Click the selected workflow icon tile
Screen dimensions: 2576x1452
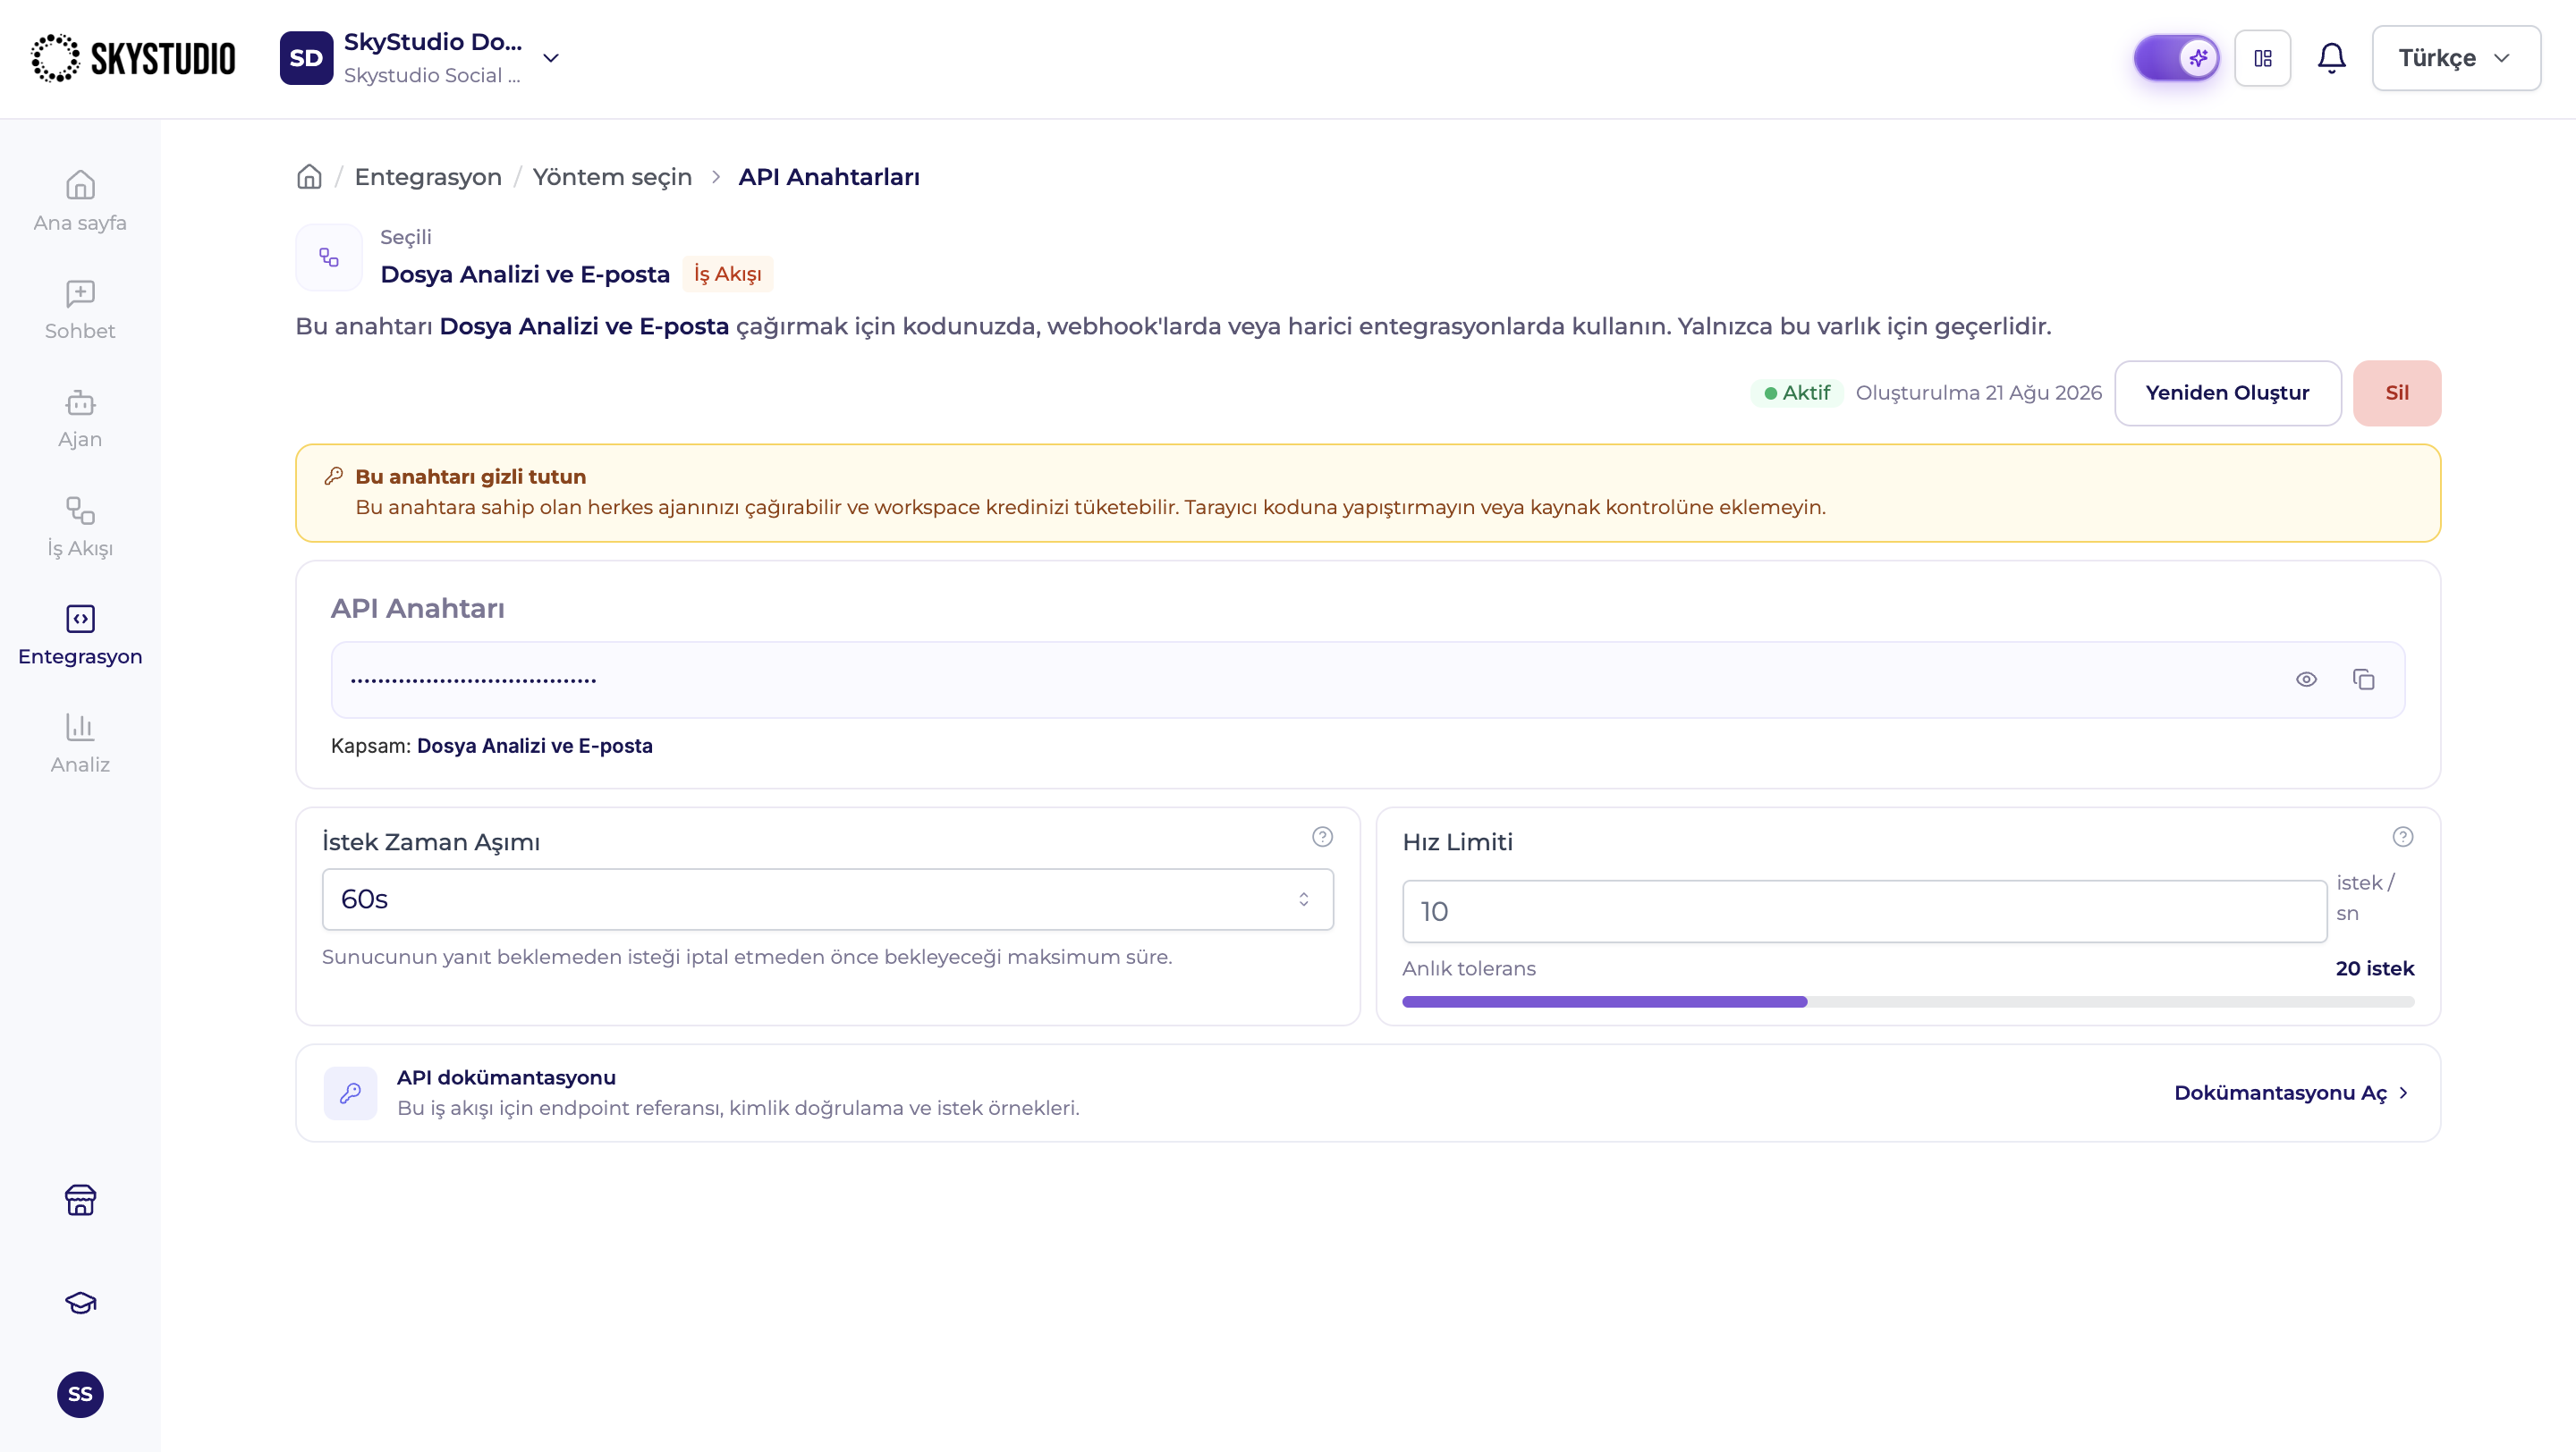click(x=329, y=257)
